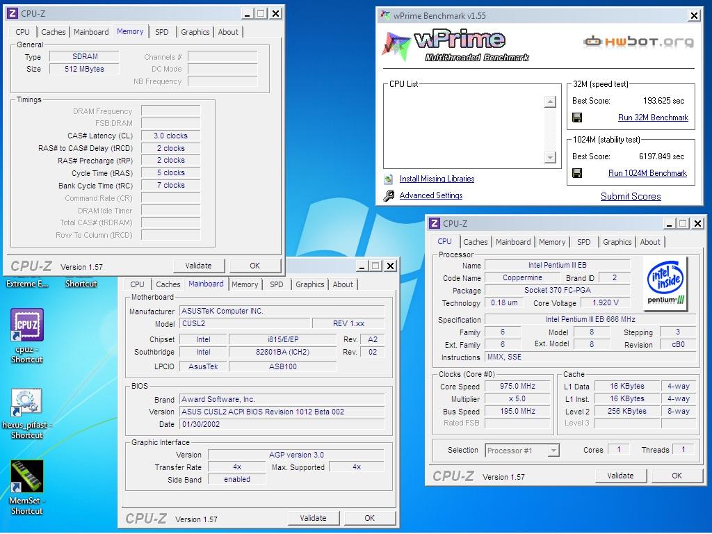This screenshot has height=534, width=712.
Task: Open Memory tab in Mainboard window
Action: pyautogui.click(x=245, y=284)
